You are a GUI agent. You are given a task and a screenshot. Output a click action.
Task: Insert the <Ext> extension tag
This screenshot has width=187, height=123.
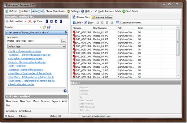point(17,66)
